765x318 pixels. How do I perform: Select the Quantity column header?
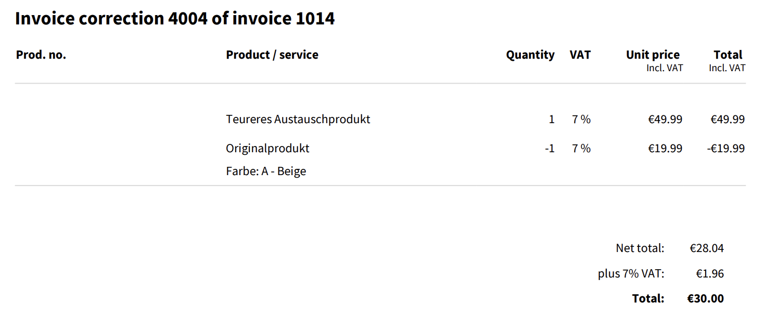pos(530,55)
